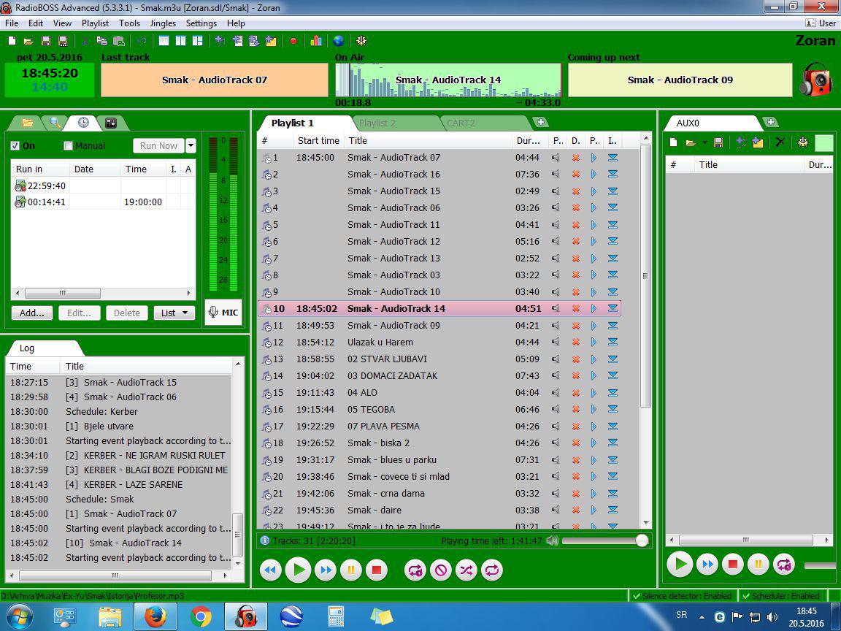
Task: Start playback with main play button
Action: (x=298, y=570)
